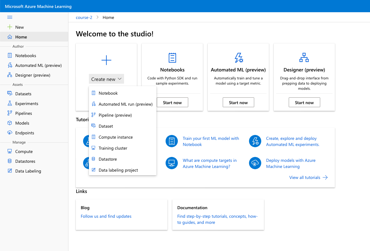Click the hamburger menu icon in sidebar
Viewport: 370px width, 251px height.
tap(10, 17)
